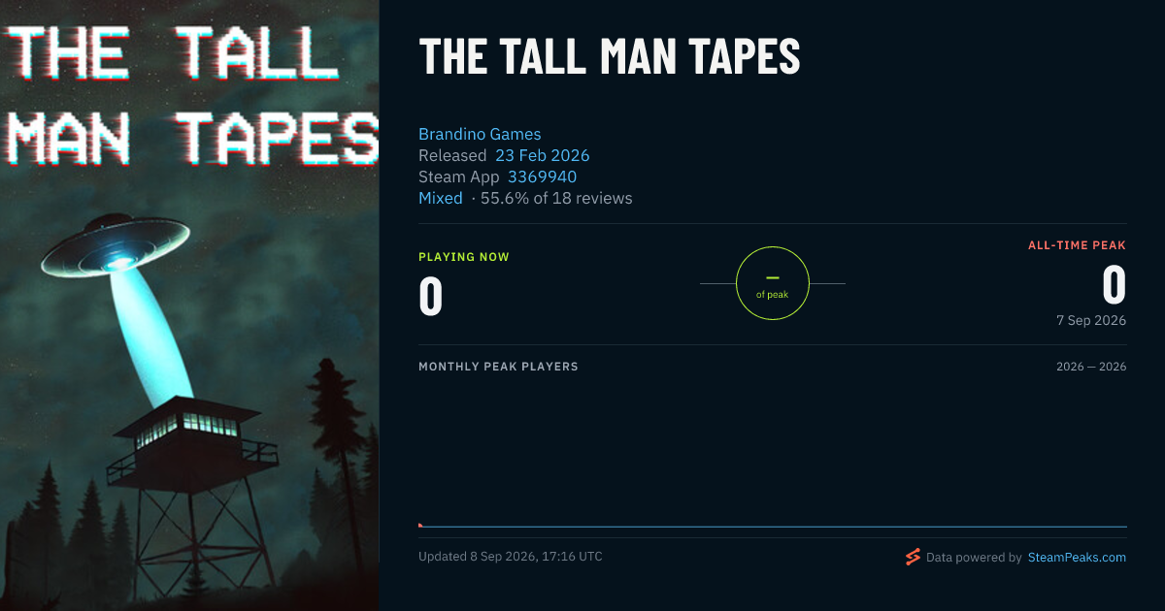
Task: Click the green of-peak circle indicator
Action: click(x=773, y=283)
